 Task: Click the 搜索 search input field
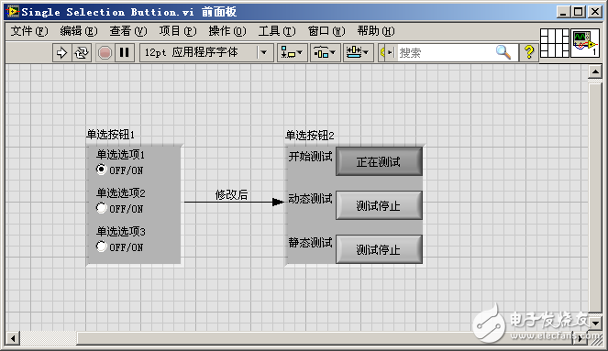click(446, 52)
